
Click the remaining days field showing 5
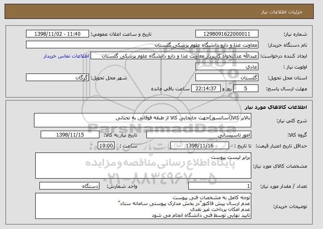tap(245, 89)
